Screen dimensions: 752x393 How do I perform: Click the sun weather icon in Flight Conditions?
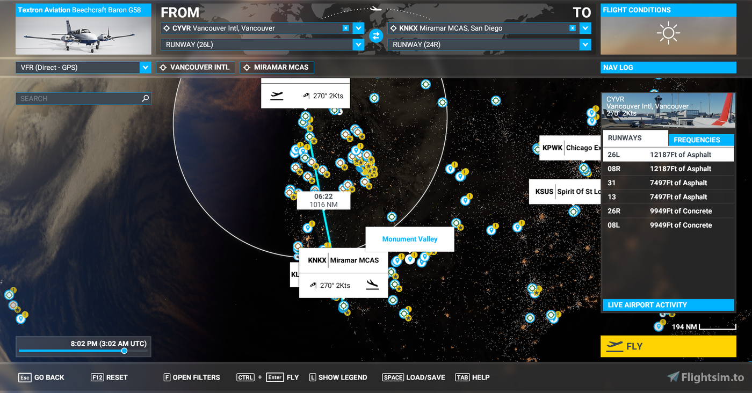point(668,33)
